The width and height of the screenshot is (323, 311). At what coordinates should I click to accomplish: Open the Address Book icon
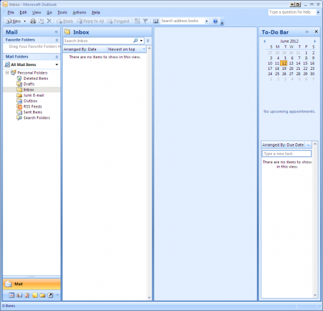coord(156,21)
